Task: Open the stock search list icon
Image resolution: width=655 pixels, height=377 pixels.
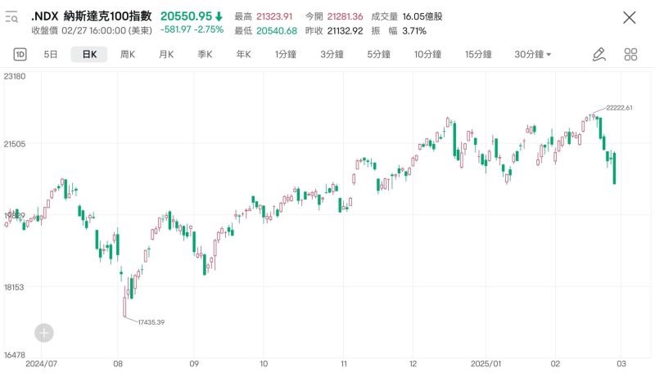Action: [11, 16]
